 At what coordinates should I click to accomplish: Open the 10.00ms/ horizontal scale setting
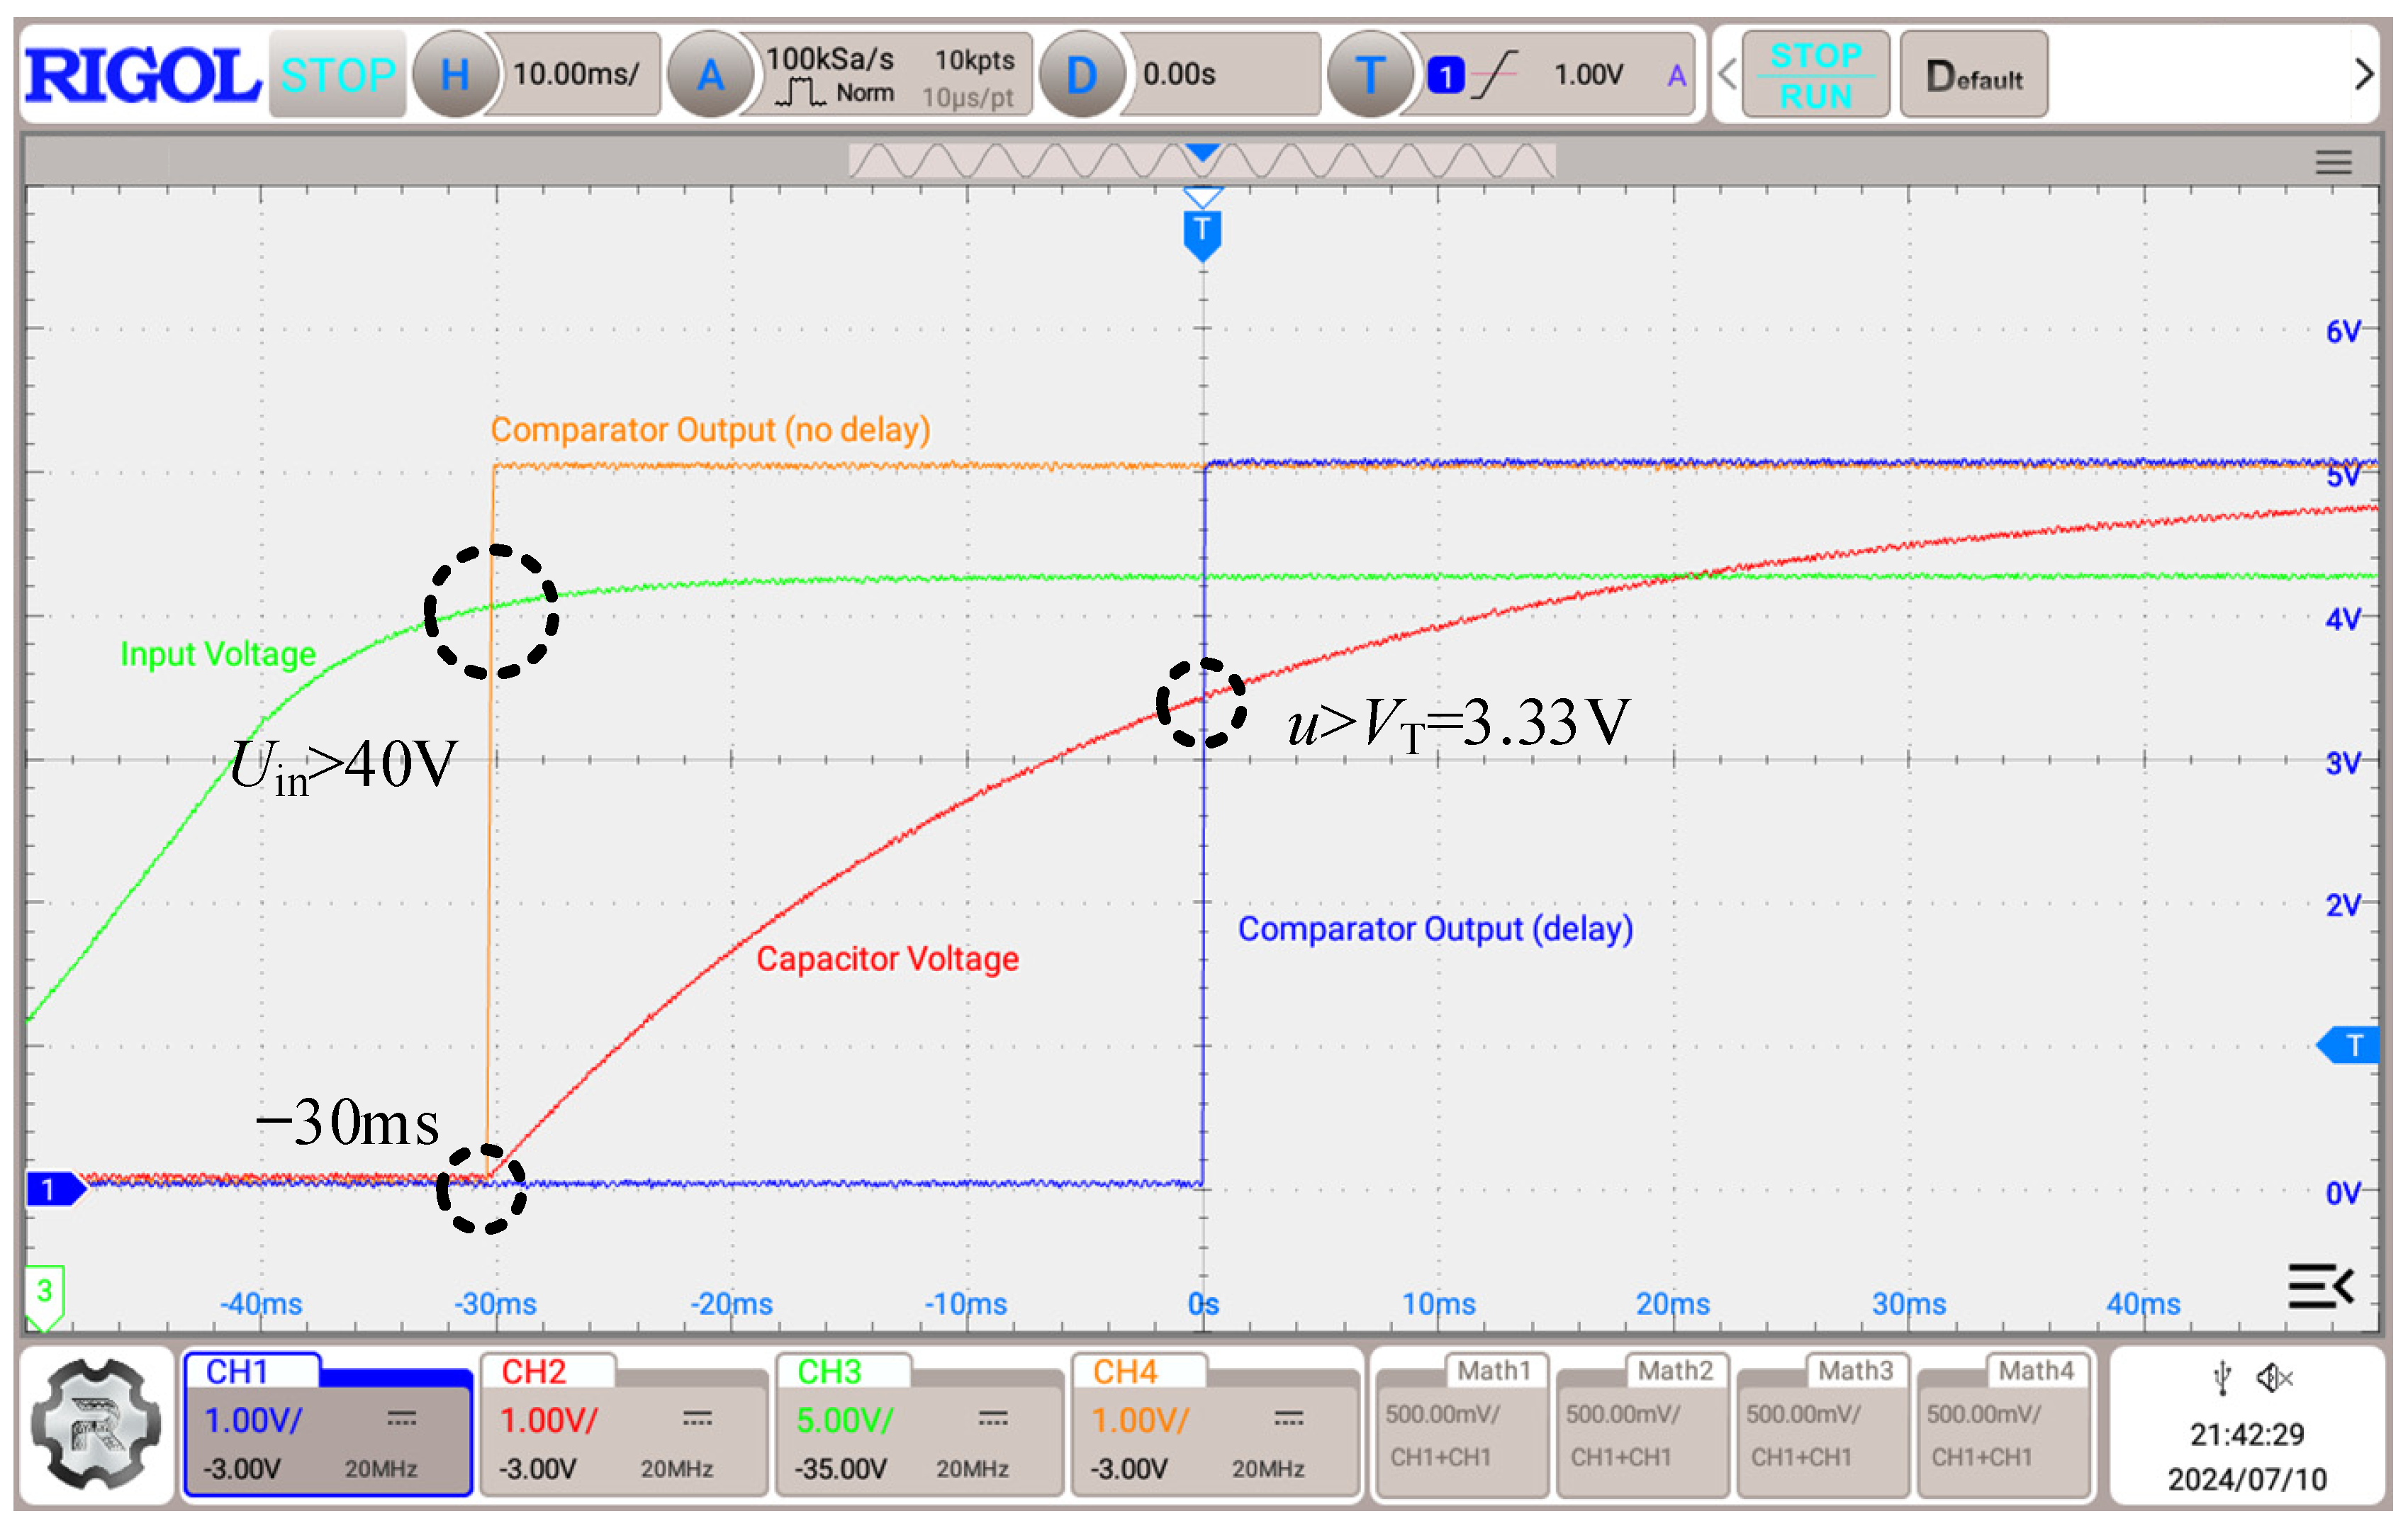pos(576,75)
